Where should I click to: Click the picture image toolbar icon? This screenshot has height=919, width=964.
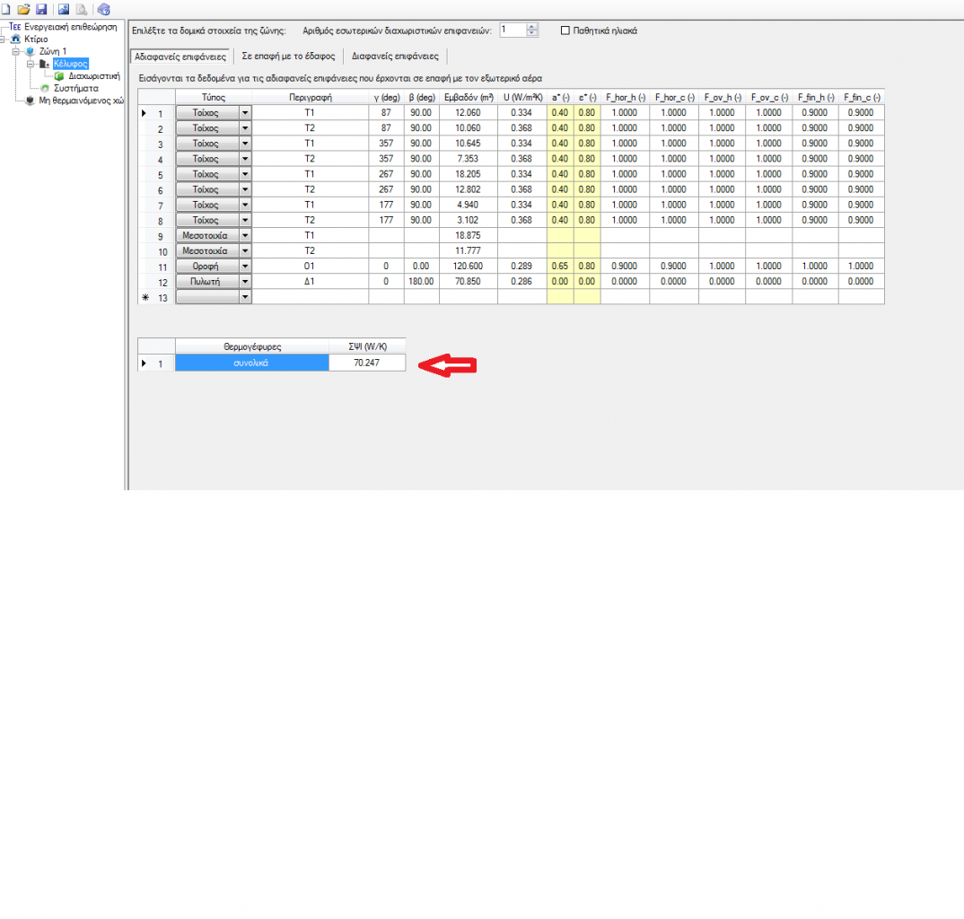pos(64,9)
